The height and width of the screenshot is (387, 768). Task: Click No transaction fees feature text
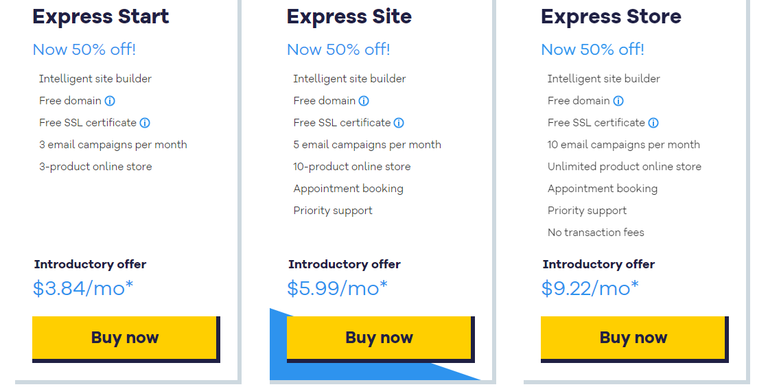coord(596,233)
